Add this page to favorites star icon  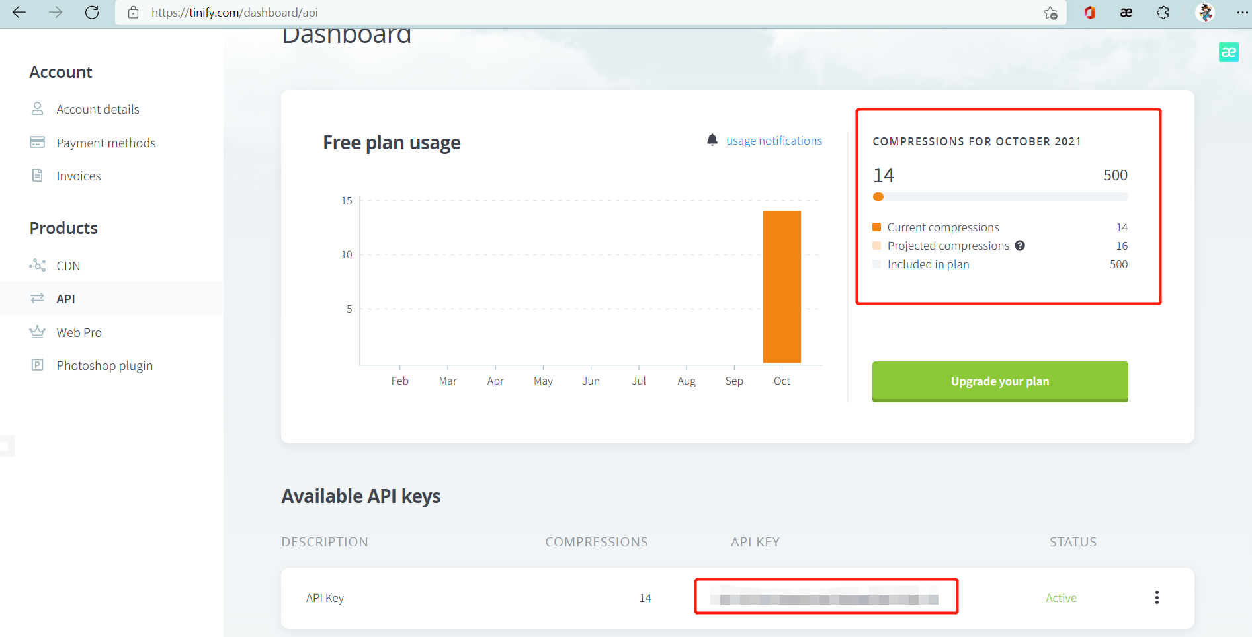[1050, 13]
